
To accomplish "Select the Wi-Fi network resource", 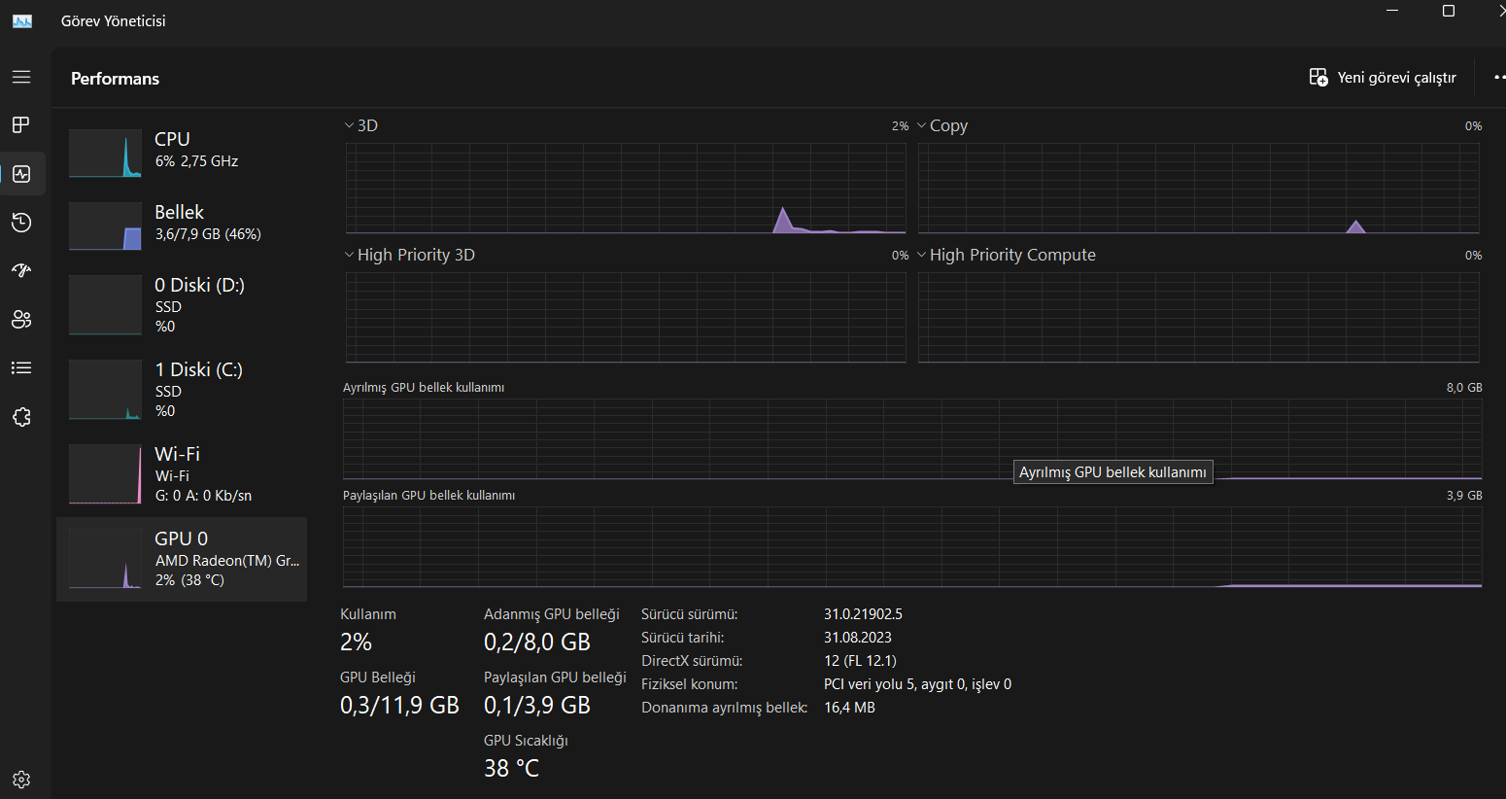I will pos(182,474).
